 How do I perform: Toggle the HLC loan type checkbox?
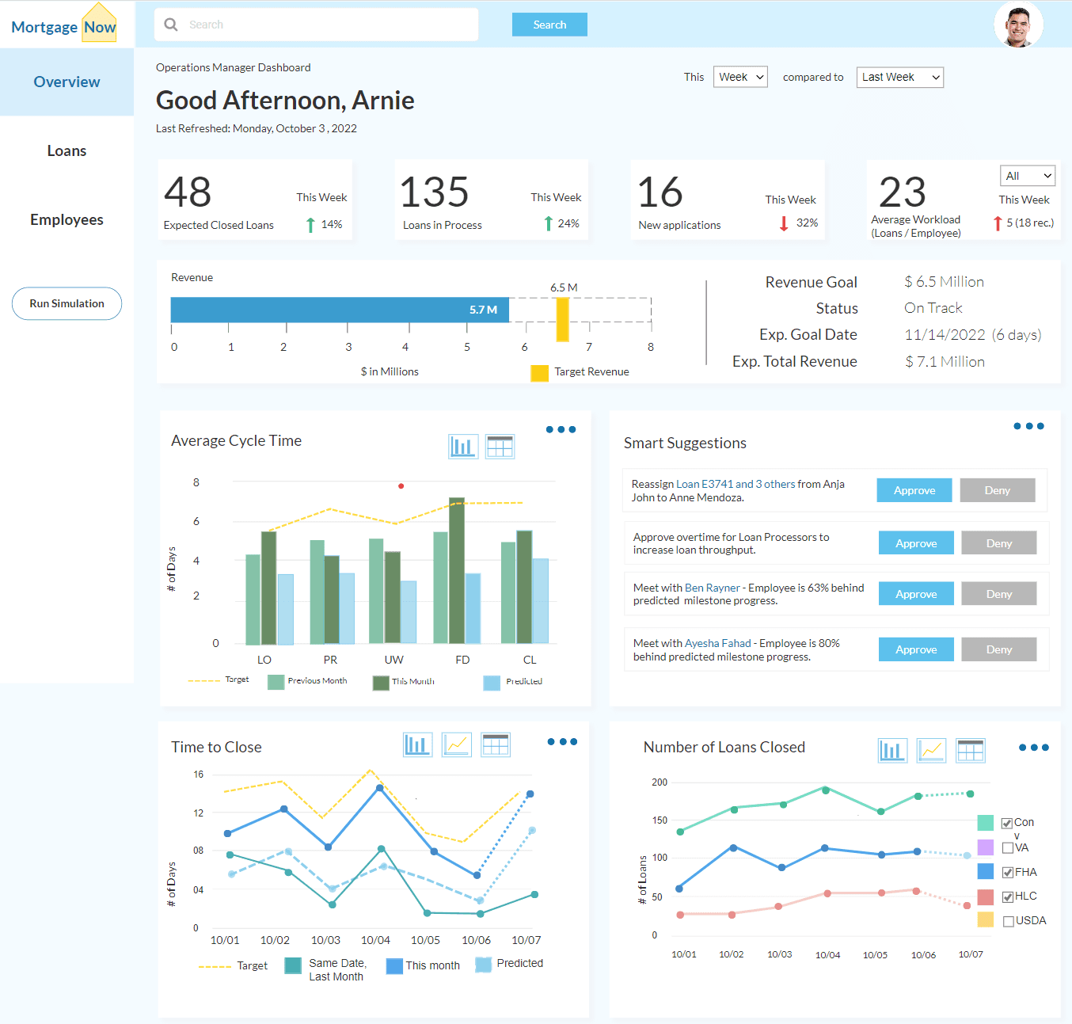(x=1008, y=896)
